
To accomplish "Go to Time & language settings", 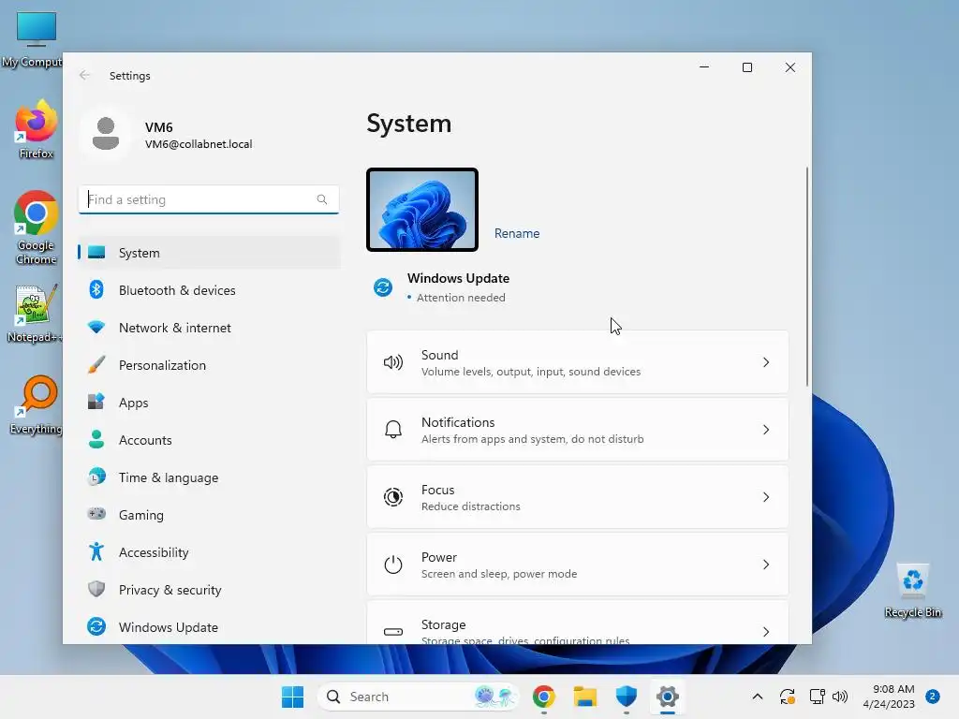I will click(x=209, y=477).
